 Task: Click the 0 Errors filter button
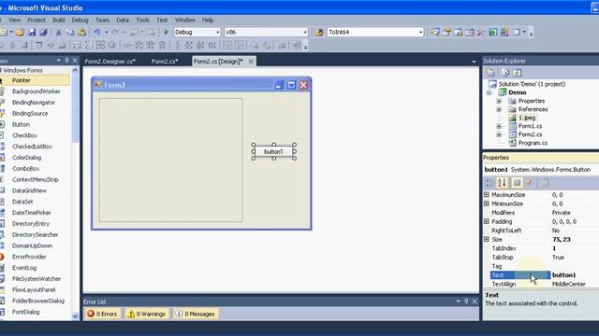(x=102, y=314)
